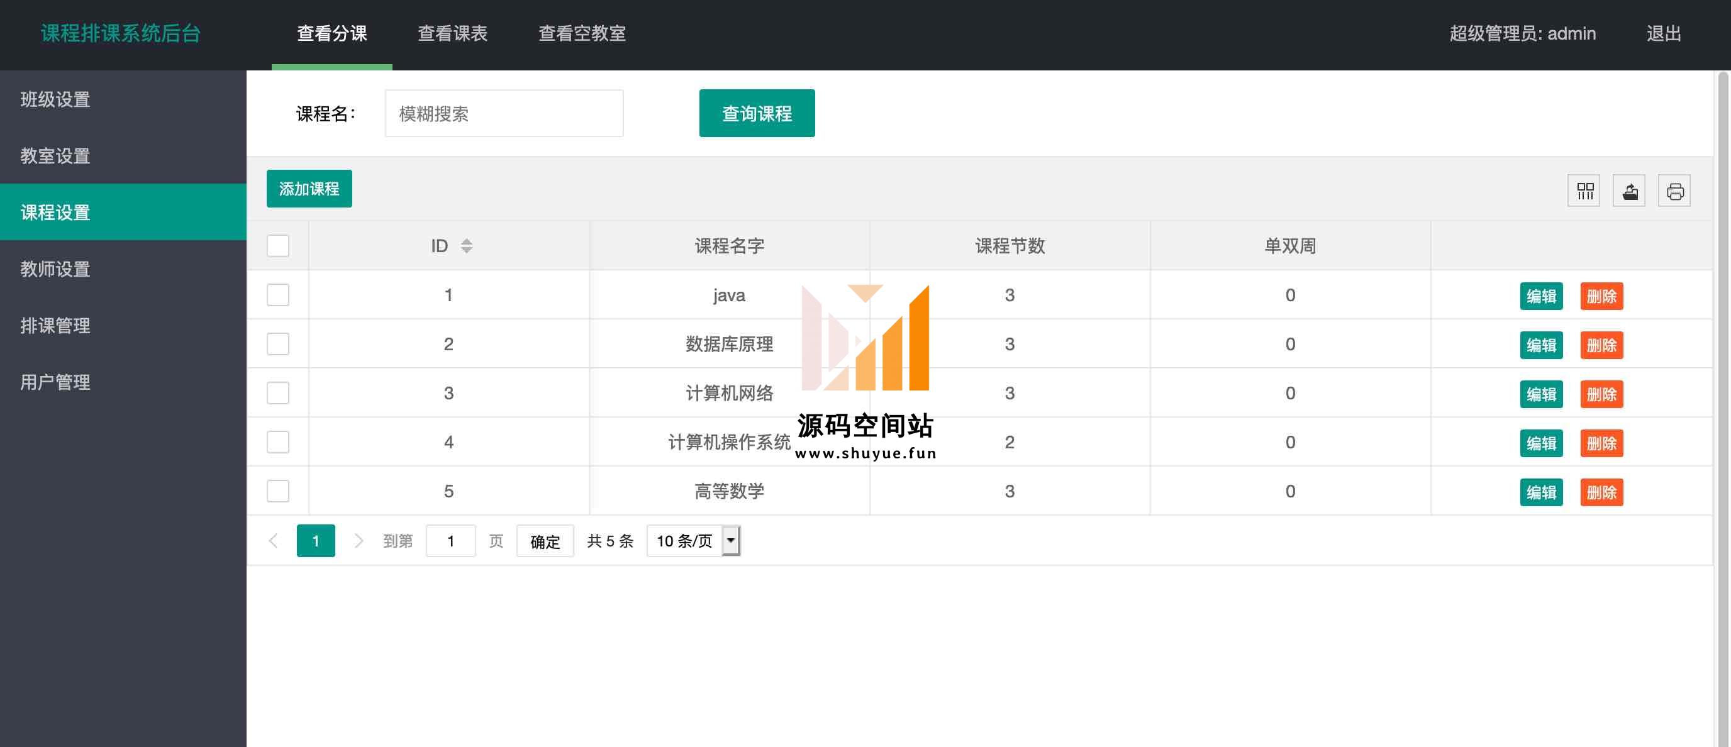The image size is (1731, 747).
Task: Click the 退出 logout link
Action: (x=1664, y=33)
